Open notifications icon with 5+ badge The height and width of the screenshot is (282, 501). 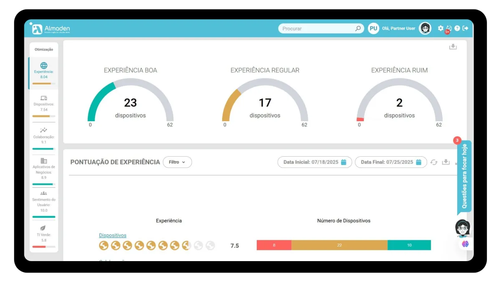pos(449,28)
